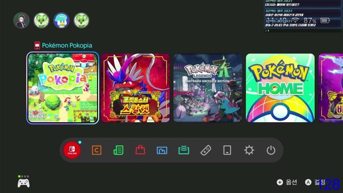Open the Pokémon HOME tile
The image size is (343, 193).
pyautogui.click(x=280, y=88)
